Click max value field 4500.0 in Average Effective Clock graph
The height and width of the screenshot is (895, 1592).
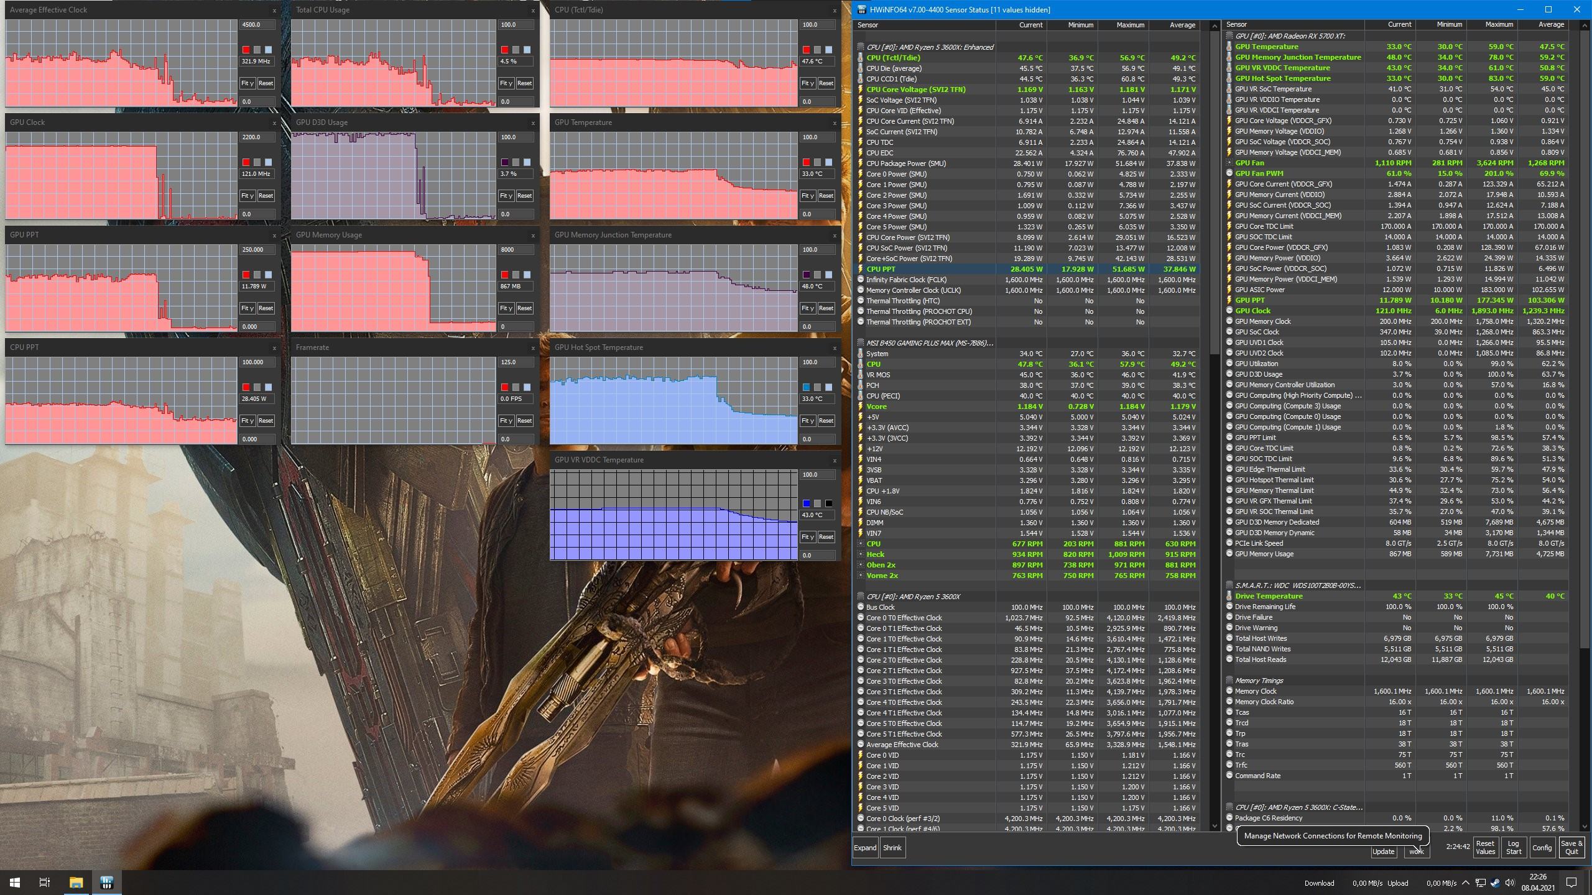tap(257, 25)
